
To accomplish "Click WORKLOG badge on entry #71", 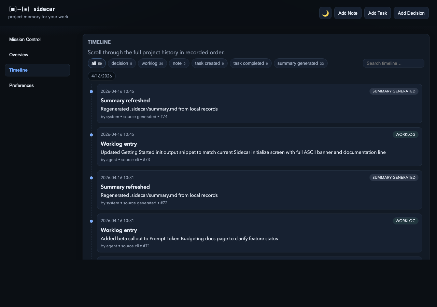I will 405,221.
